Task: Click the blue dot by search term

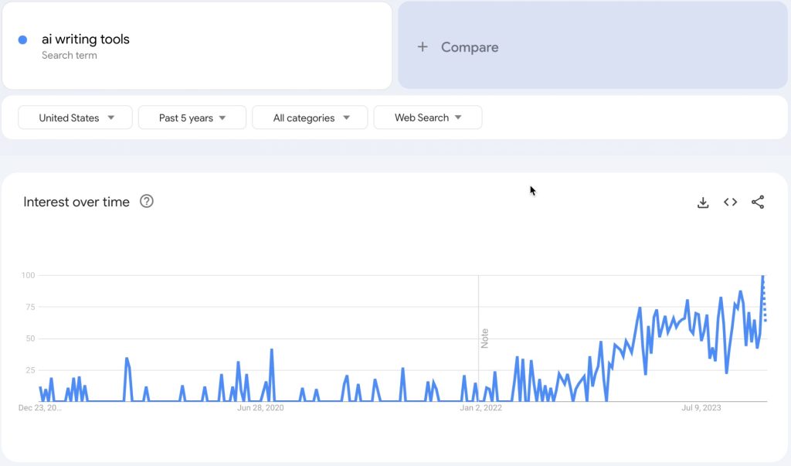Action: pos(22,40)
